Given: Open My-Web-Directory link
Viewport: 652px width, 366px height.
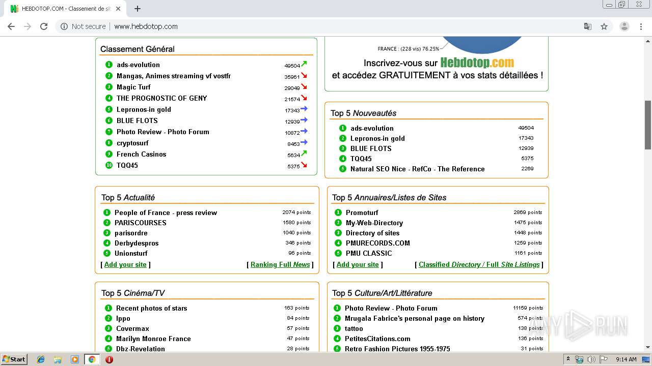Looking at the screenshot, I should (x=374, y=223).
